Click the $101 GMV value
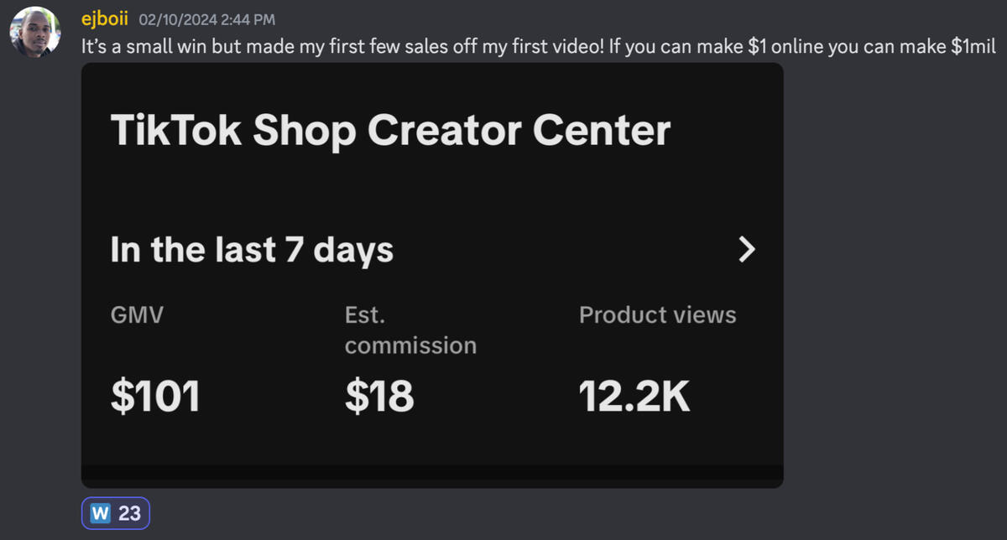The image size is (1007, 540). point(155,397)
